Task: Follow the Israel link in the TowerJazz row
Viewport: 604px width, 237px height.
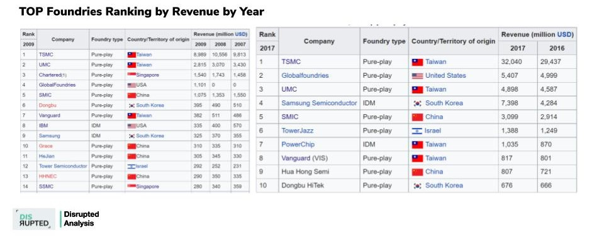Action: 433,131
